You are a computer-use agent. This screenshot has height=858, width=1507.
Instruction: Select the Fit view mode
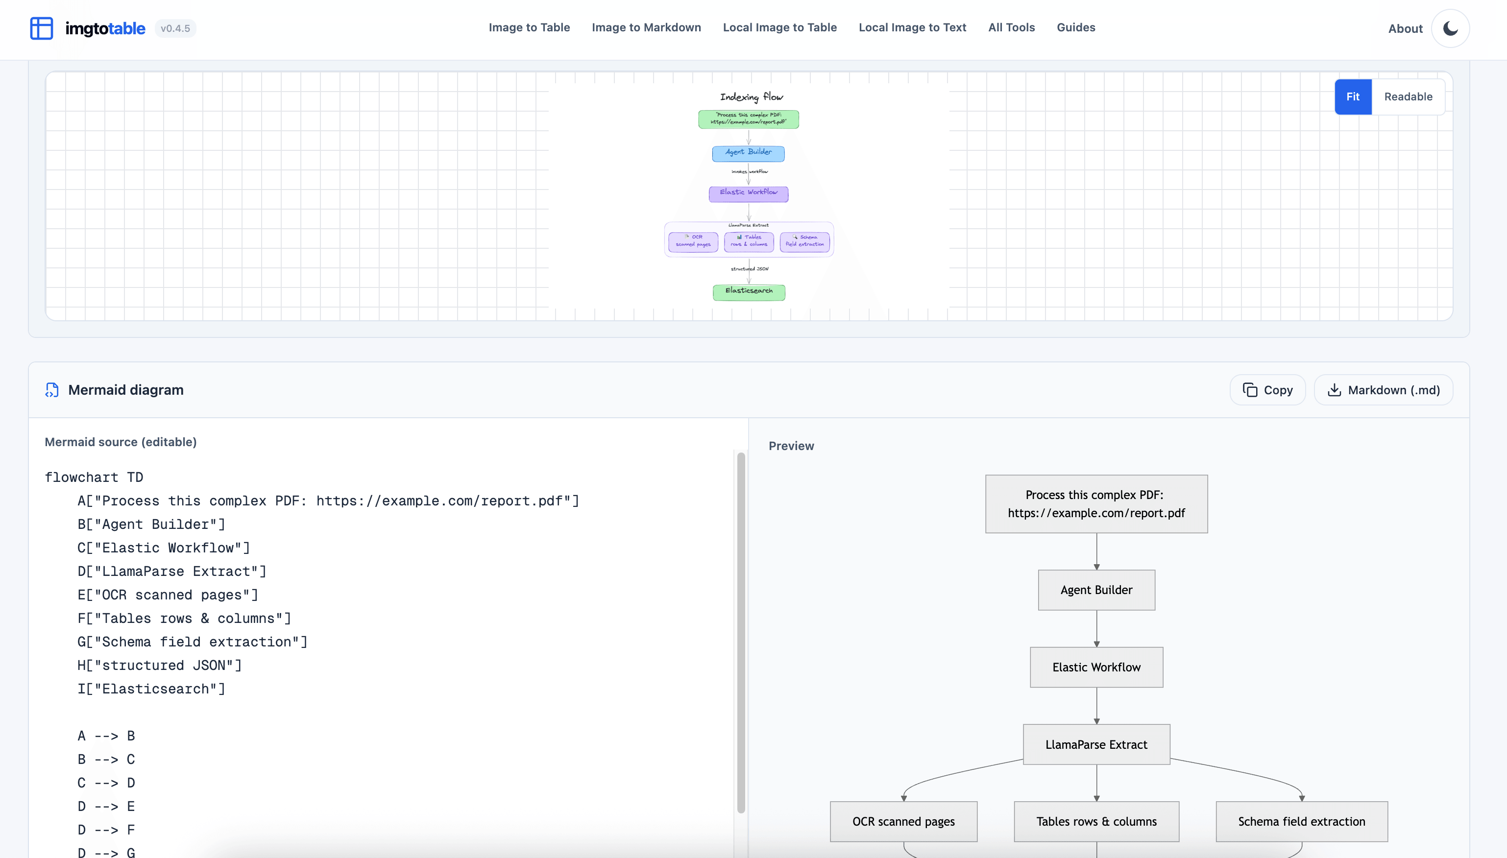click(x=1353, y=96)
